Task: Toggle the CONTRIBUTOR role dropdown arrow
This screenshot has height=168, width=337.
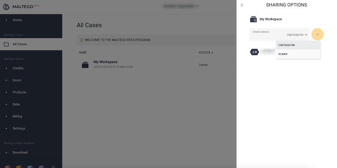Action: (306, 34)
